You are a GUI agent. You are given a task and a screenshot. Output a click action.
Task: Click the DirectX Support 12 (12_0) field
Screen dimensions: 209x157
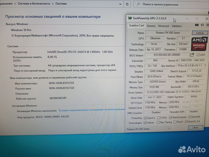(x=196, y=71)
